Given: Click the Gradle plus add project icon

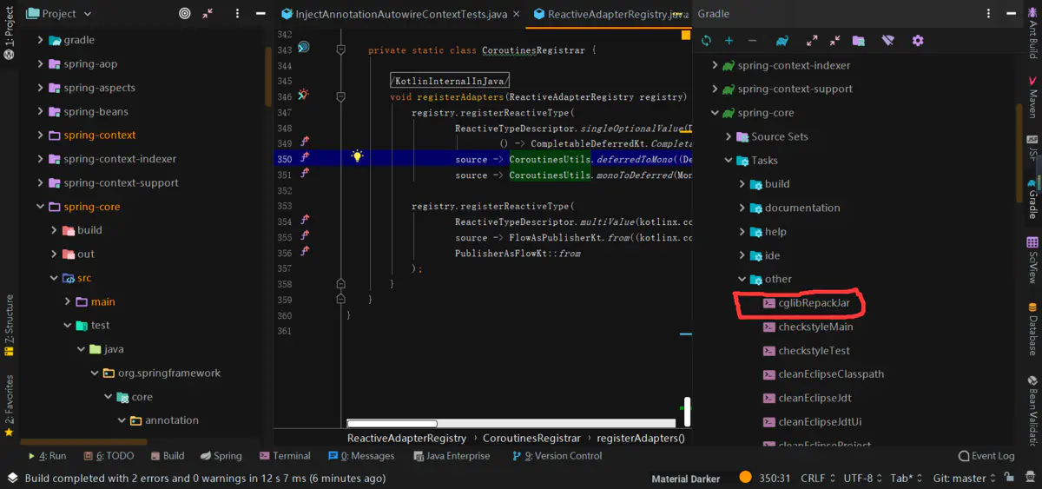Looking at the screenshot, I should 729,41.
